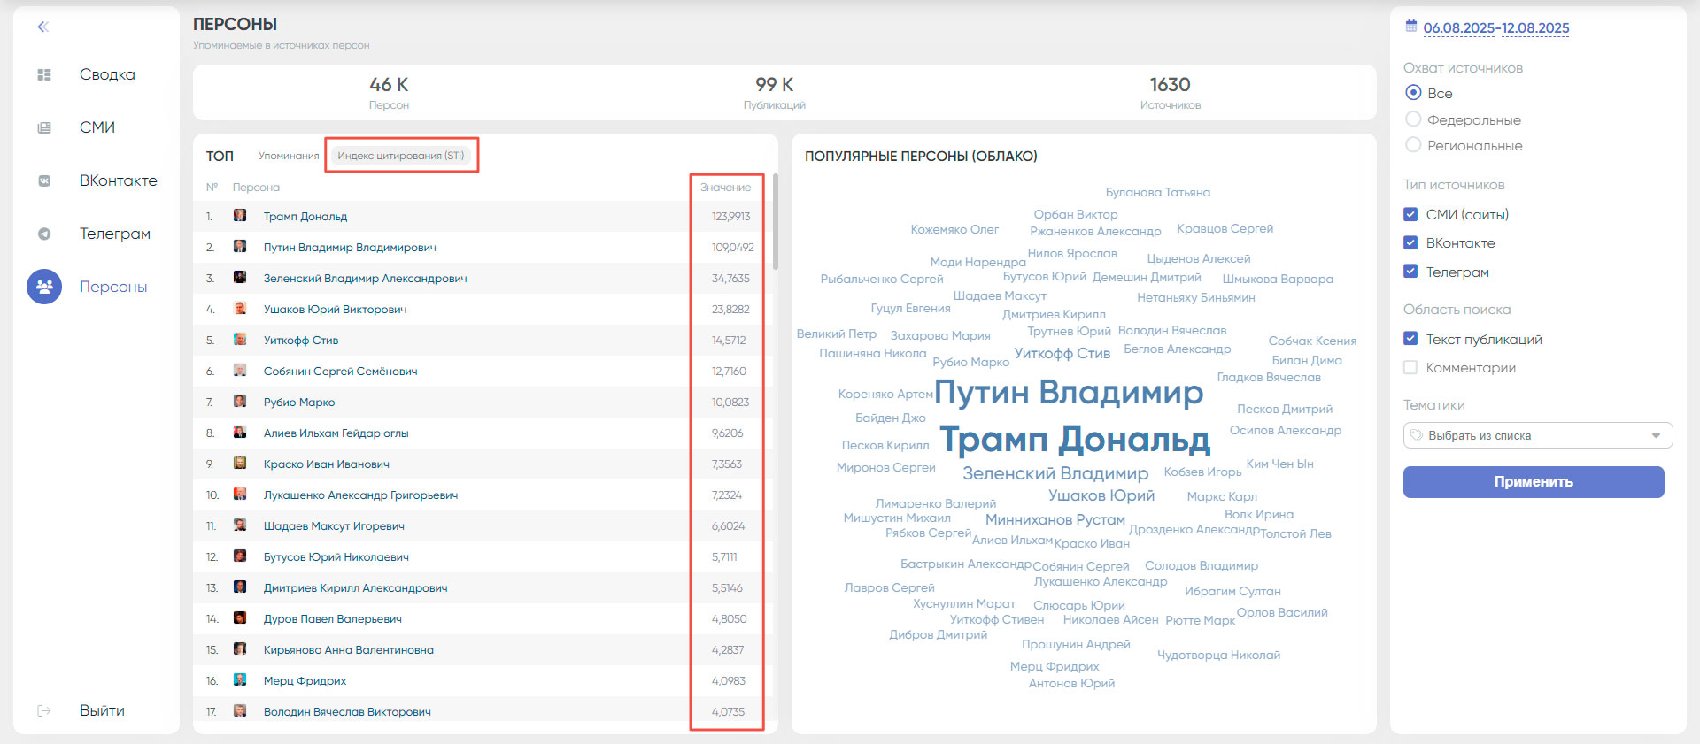Open Трамп Дональд in the top list
Screen dimensions: 1700x744
tap(305, 217)
